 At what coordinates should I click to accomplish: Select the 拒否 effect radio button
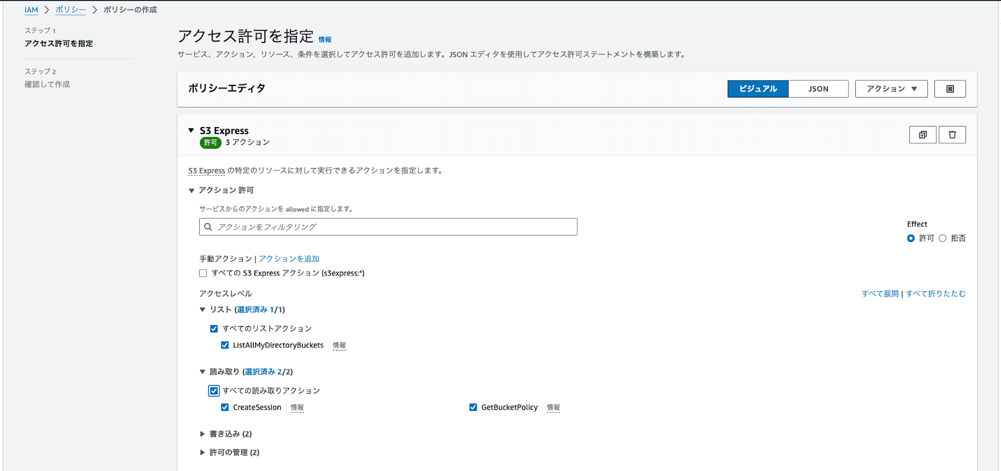(942, 238)
